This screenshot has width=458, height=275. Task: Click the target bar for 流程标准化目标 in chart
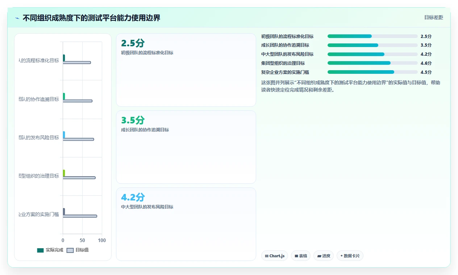[77, 63]
